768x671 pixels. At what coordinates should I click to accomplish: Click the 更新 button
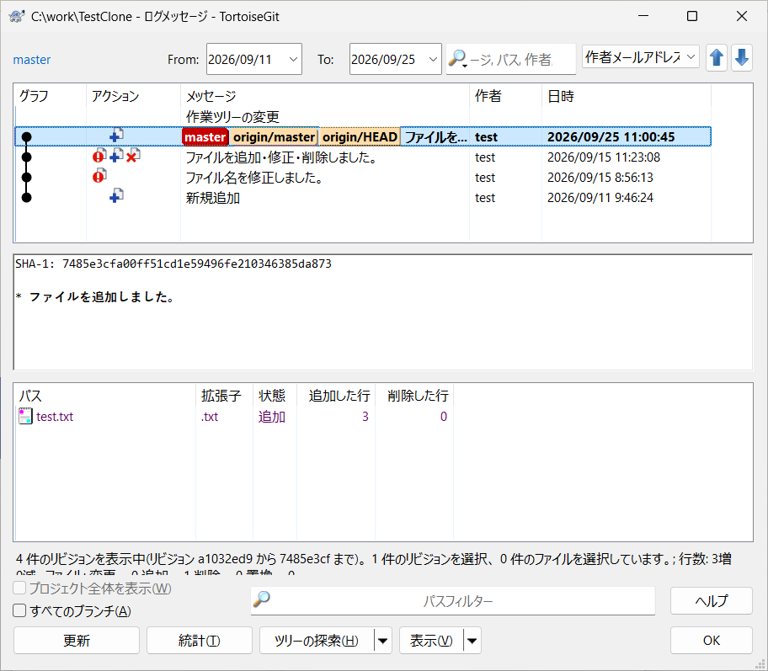coord(77,640)
